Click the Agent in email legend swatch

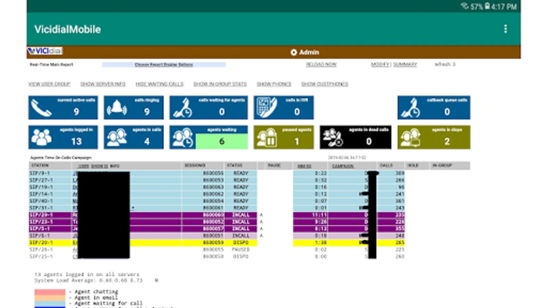coord(50,298)
